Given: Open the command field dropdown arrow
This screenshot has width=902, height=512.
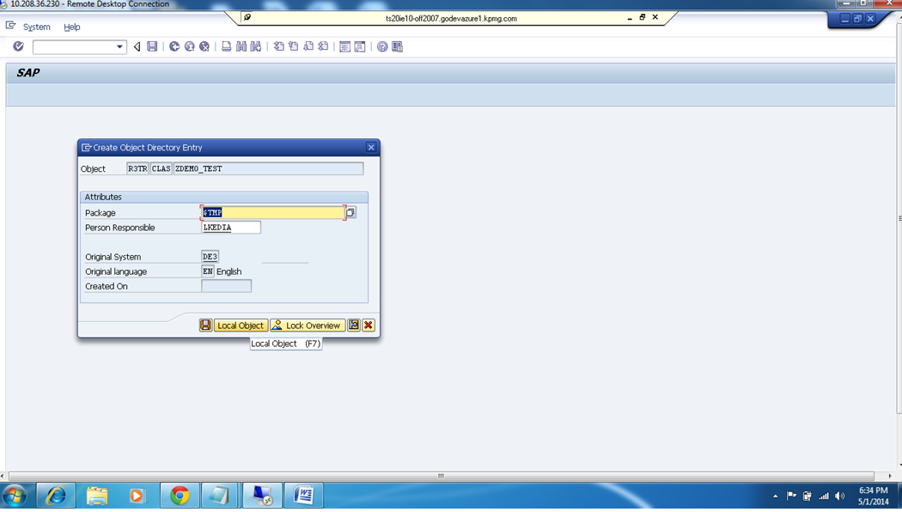Looking at the screenshot, I should [120, 46].
